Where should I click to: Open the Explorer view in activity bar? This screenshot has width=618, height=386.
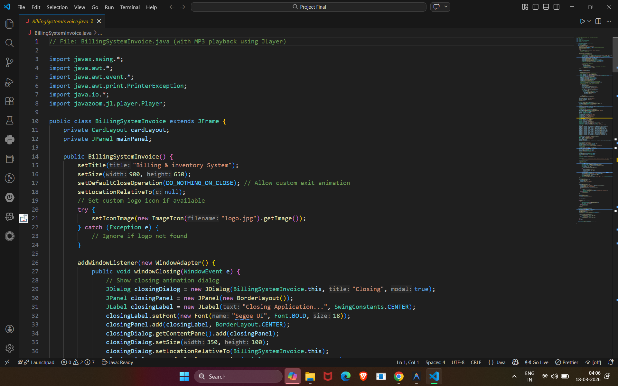point(10,23)
